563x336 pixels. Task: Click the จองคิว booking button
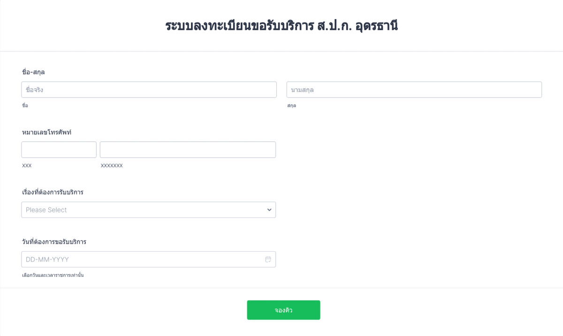[x=283, y=310]
